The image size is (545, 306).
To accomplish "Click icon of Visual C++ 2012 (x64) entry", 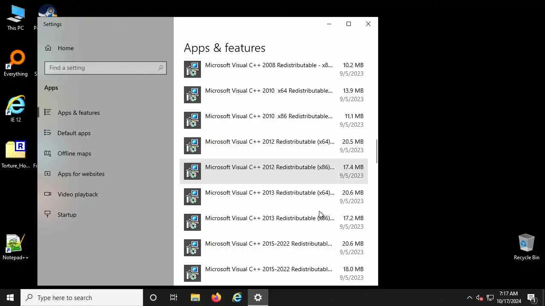I will 192,146.
